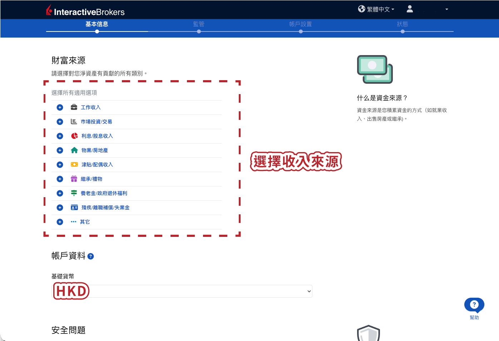Click the gift icon for 繼承/禮物

[74, 179]
